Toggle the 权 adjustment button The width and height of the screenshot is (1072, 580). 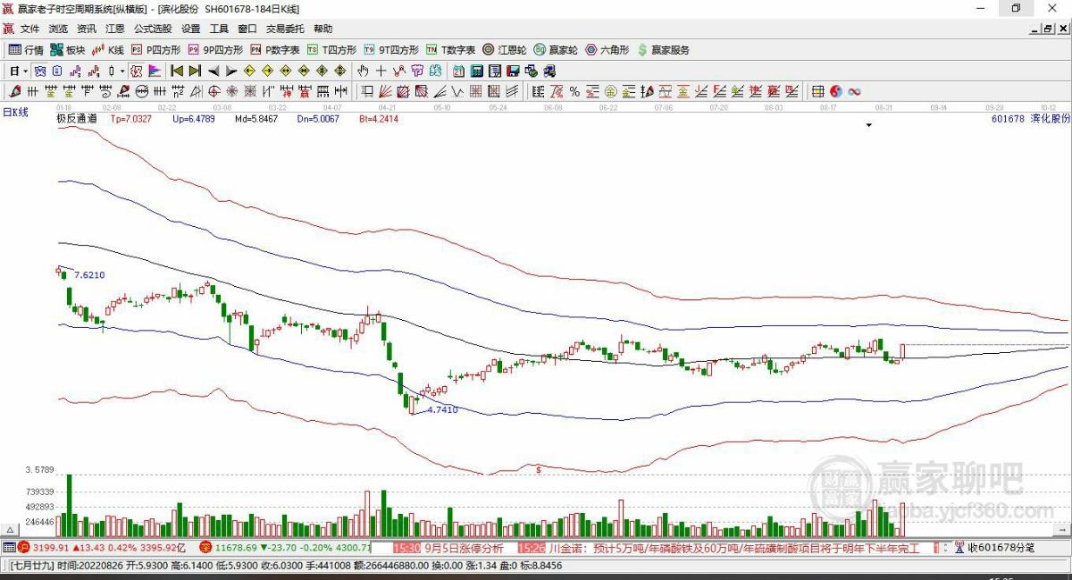pos(137,71)
